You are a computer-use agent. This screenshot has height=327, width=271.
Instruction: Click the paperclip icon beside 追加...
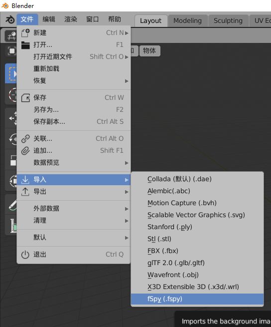[x=25, y=151]
